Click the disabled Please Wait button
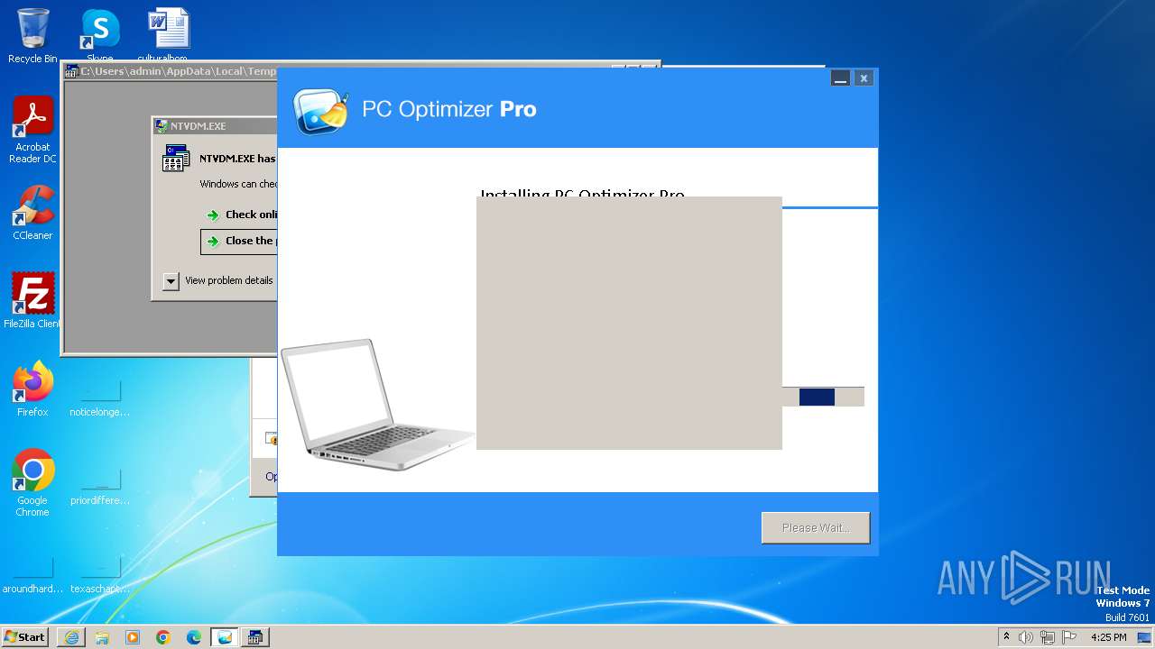Image resolution: width=1155 pixels, height=649 pixels. pos(816,528)
